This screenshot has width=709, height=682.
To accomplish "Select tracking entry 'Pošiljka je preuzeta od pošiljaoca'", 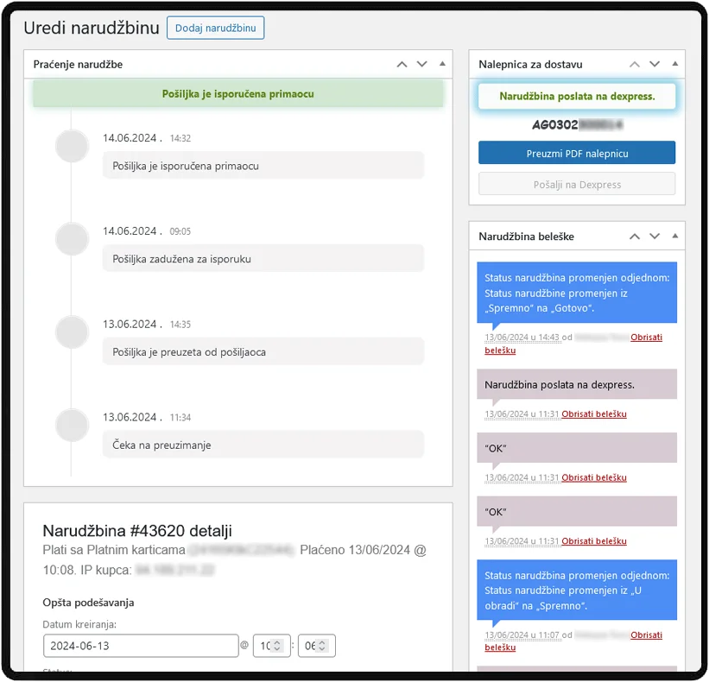I will (263, 352).
